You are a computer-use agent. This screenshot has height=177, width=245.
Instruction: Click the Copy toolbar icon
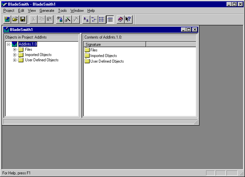(x=42, y=19)
